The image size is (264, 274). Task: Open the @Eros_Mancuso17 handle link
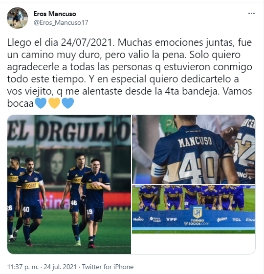61,22
